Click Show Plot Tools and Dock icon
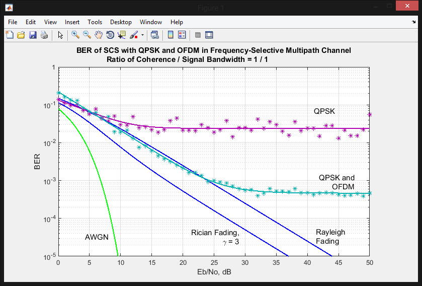Viewport: 422px width, 286px height. click(x=209, y=35)
